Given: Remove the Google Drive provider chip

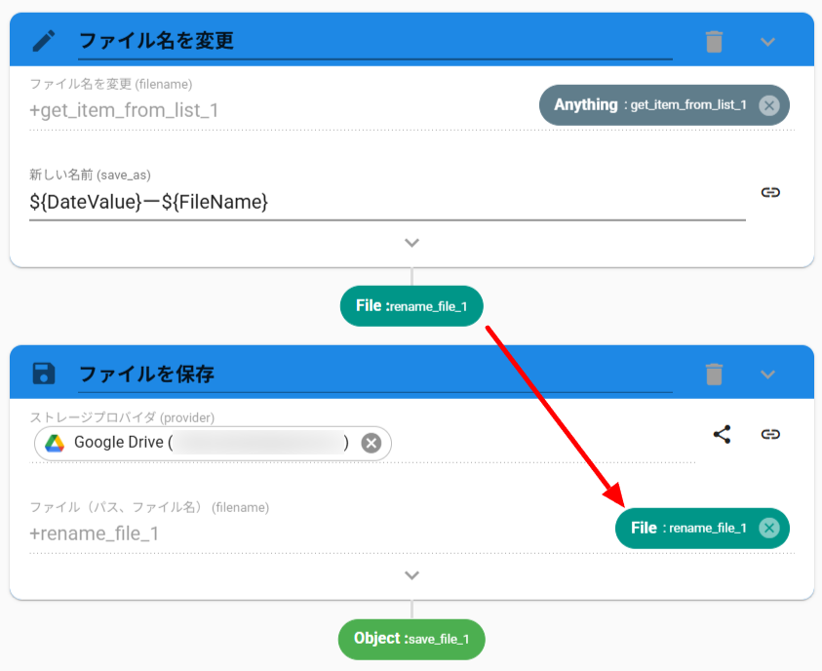Looking at the screenshot, I should pos(371,443).
